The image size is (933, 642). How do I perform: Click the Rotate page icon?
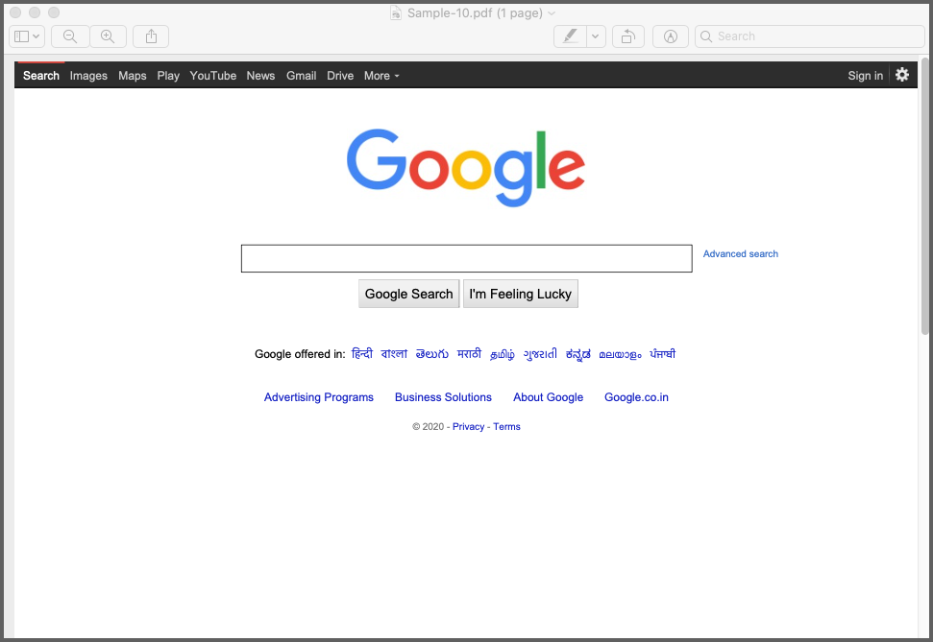point(627,36)
